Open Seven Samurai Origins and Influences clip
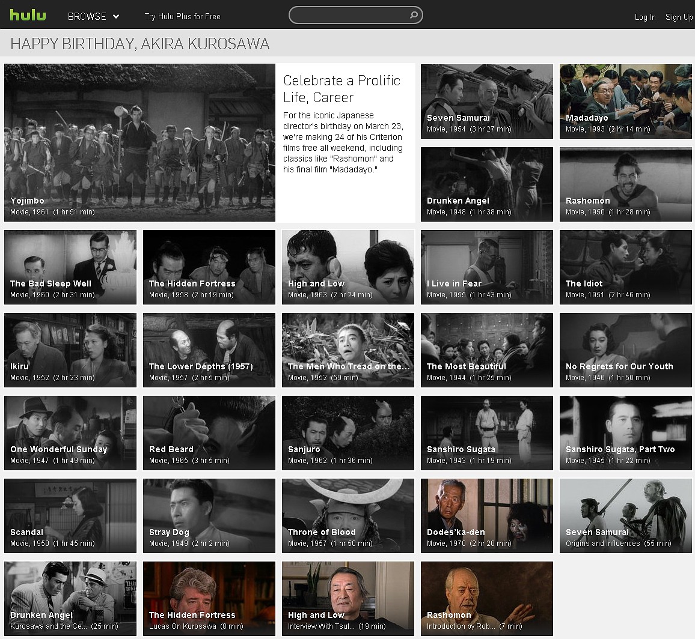This screenshot has height=639, width=695. [625, 515]
